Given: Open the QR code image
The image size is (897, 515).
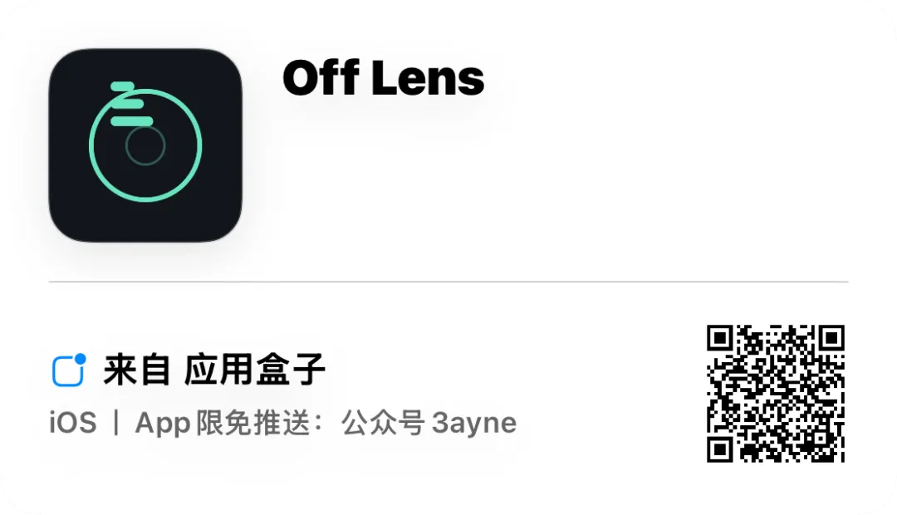Looking at the screenshot, I should click(776, 394).
